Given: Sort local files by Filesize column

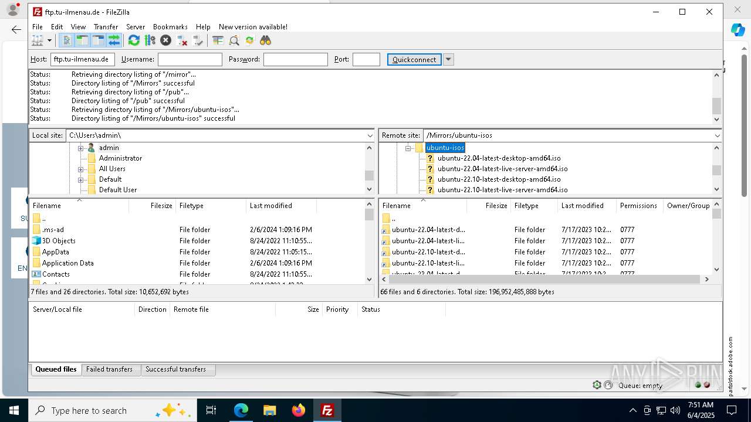Looking at the screenshot, I should coord(153,206).
